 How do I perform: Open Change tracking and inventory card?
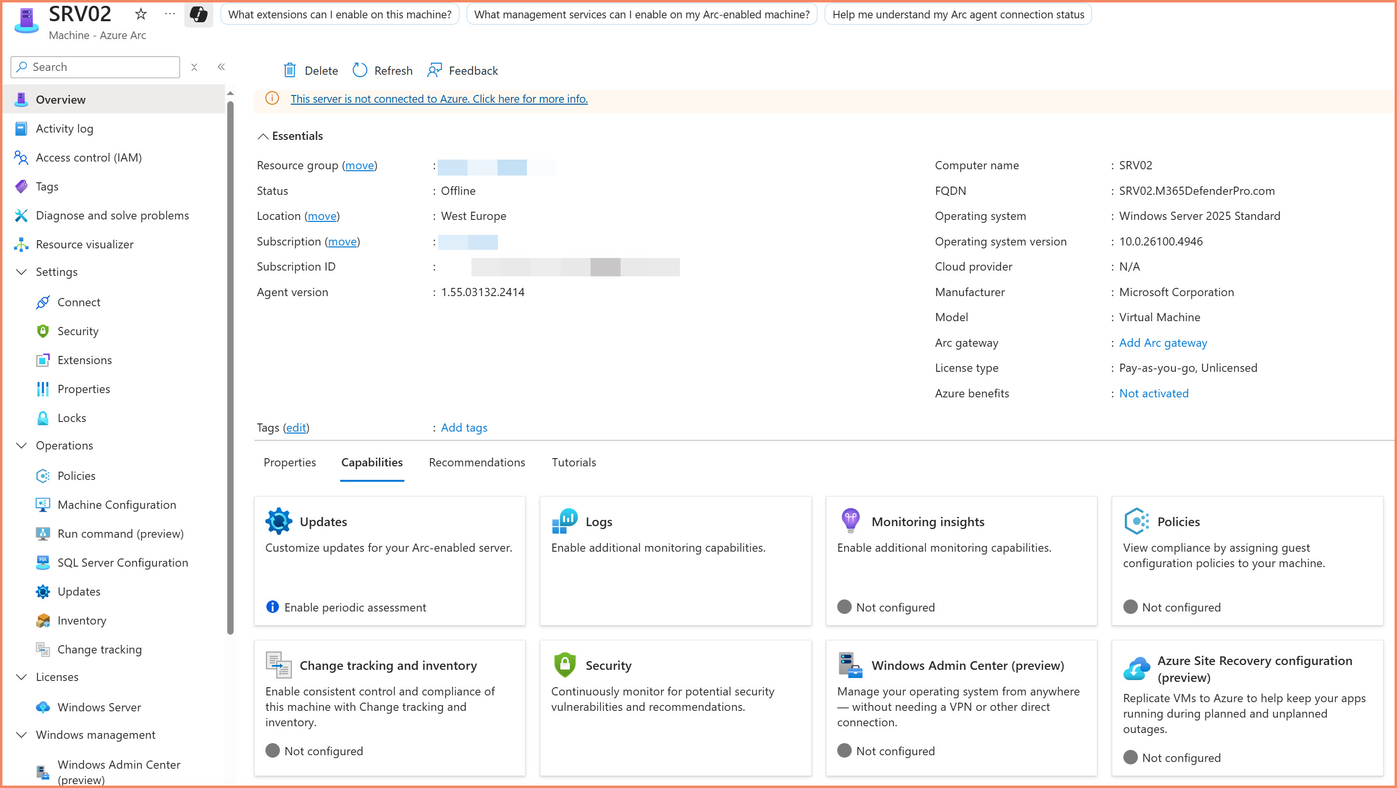coord(390,708)
